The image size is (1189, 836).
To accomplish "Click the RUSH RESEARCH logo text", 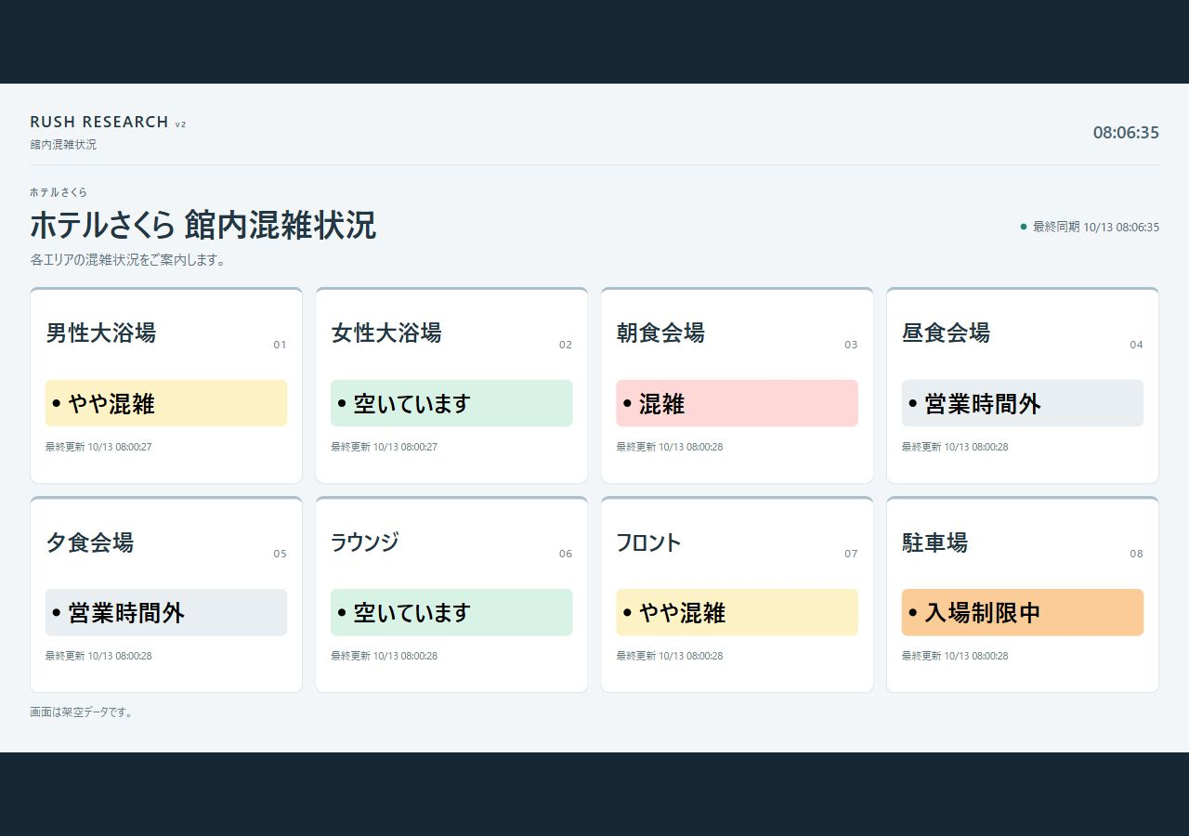I will (x=99, y=122).
